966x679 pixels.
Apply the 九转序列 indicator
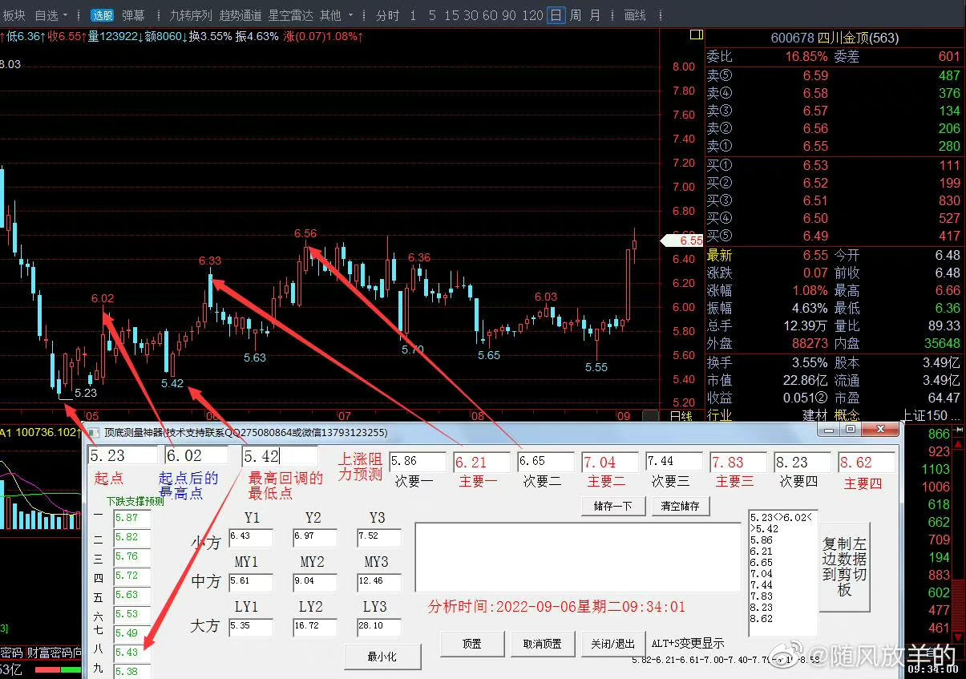click(x=191, y=15)
